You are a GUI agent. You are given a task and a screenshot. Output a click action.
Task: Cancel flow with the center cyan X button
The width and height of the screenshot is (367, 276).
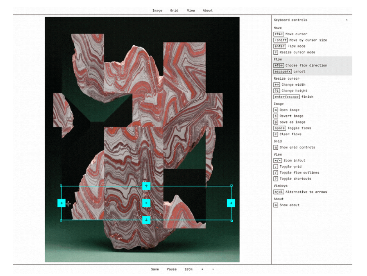click(x=146, y=203)
